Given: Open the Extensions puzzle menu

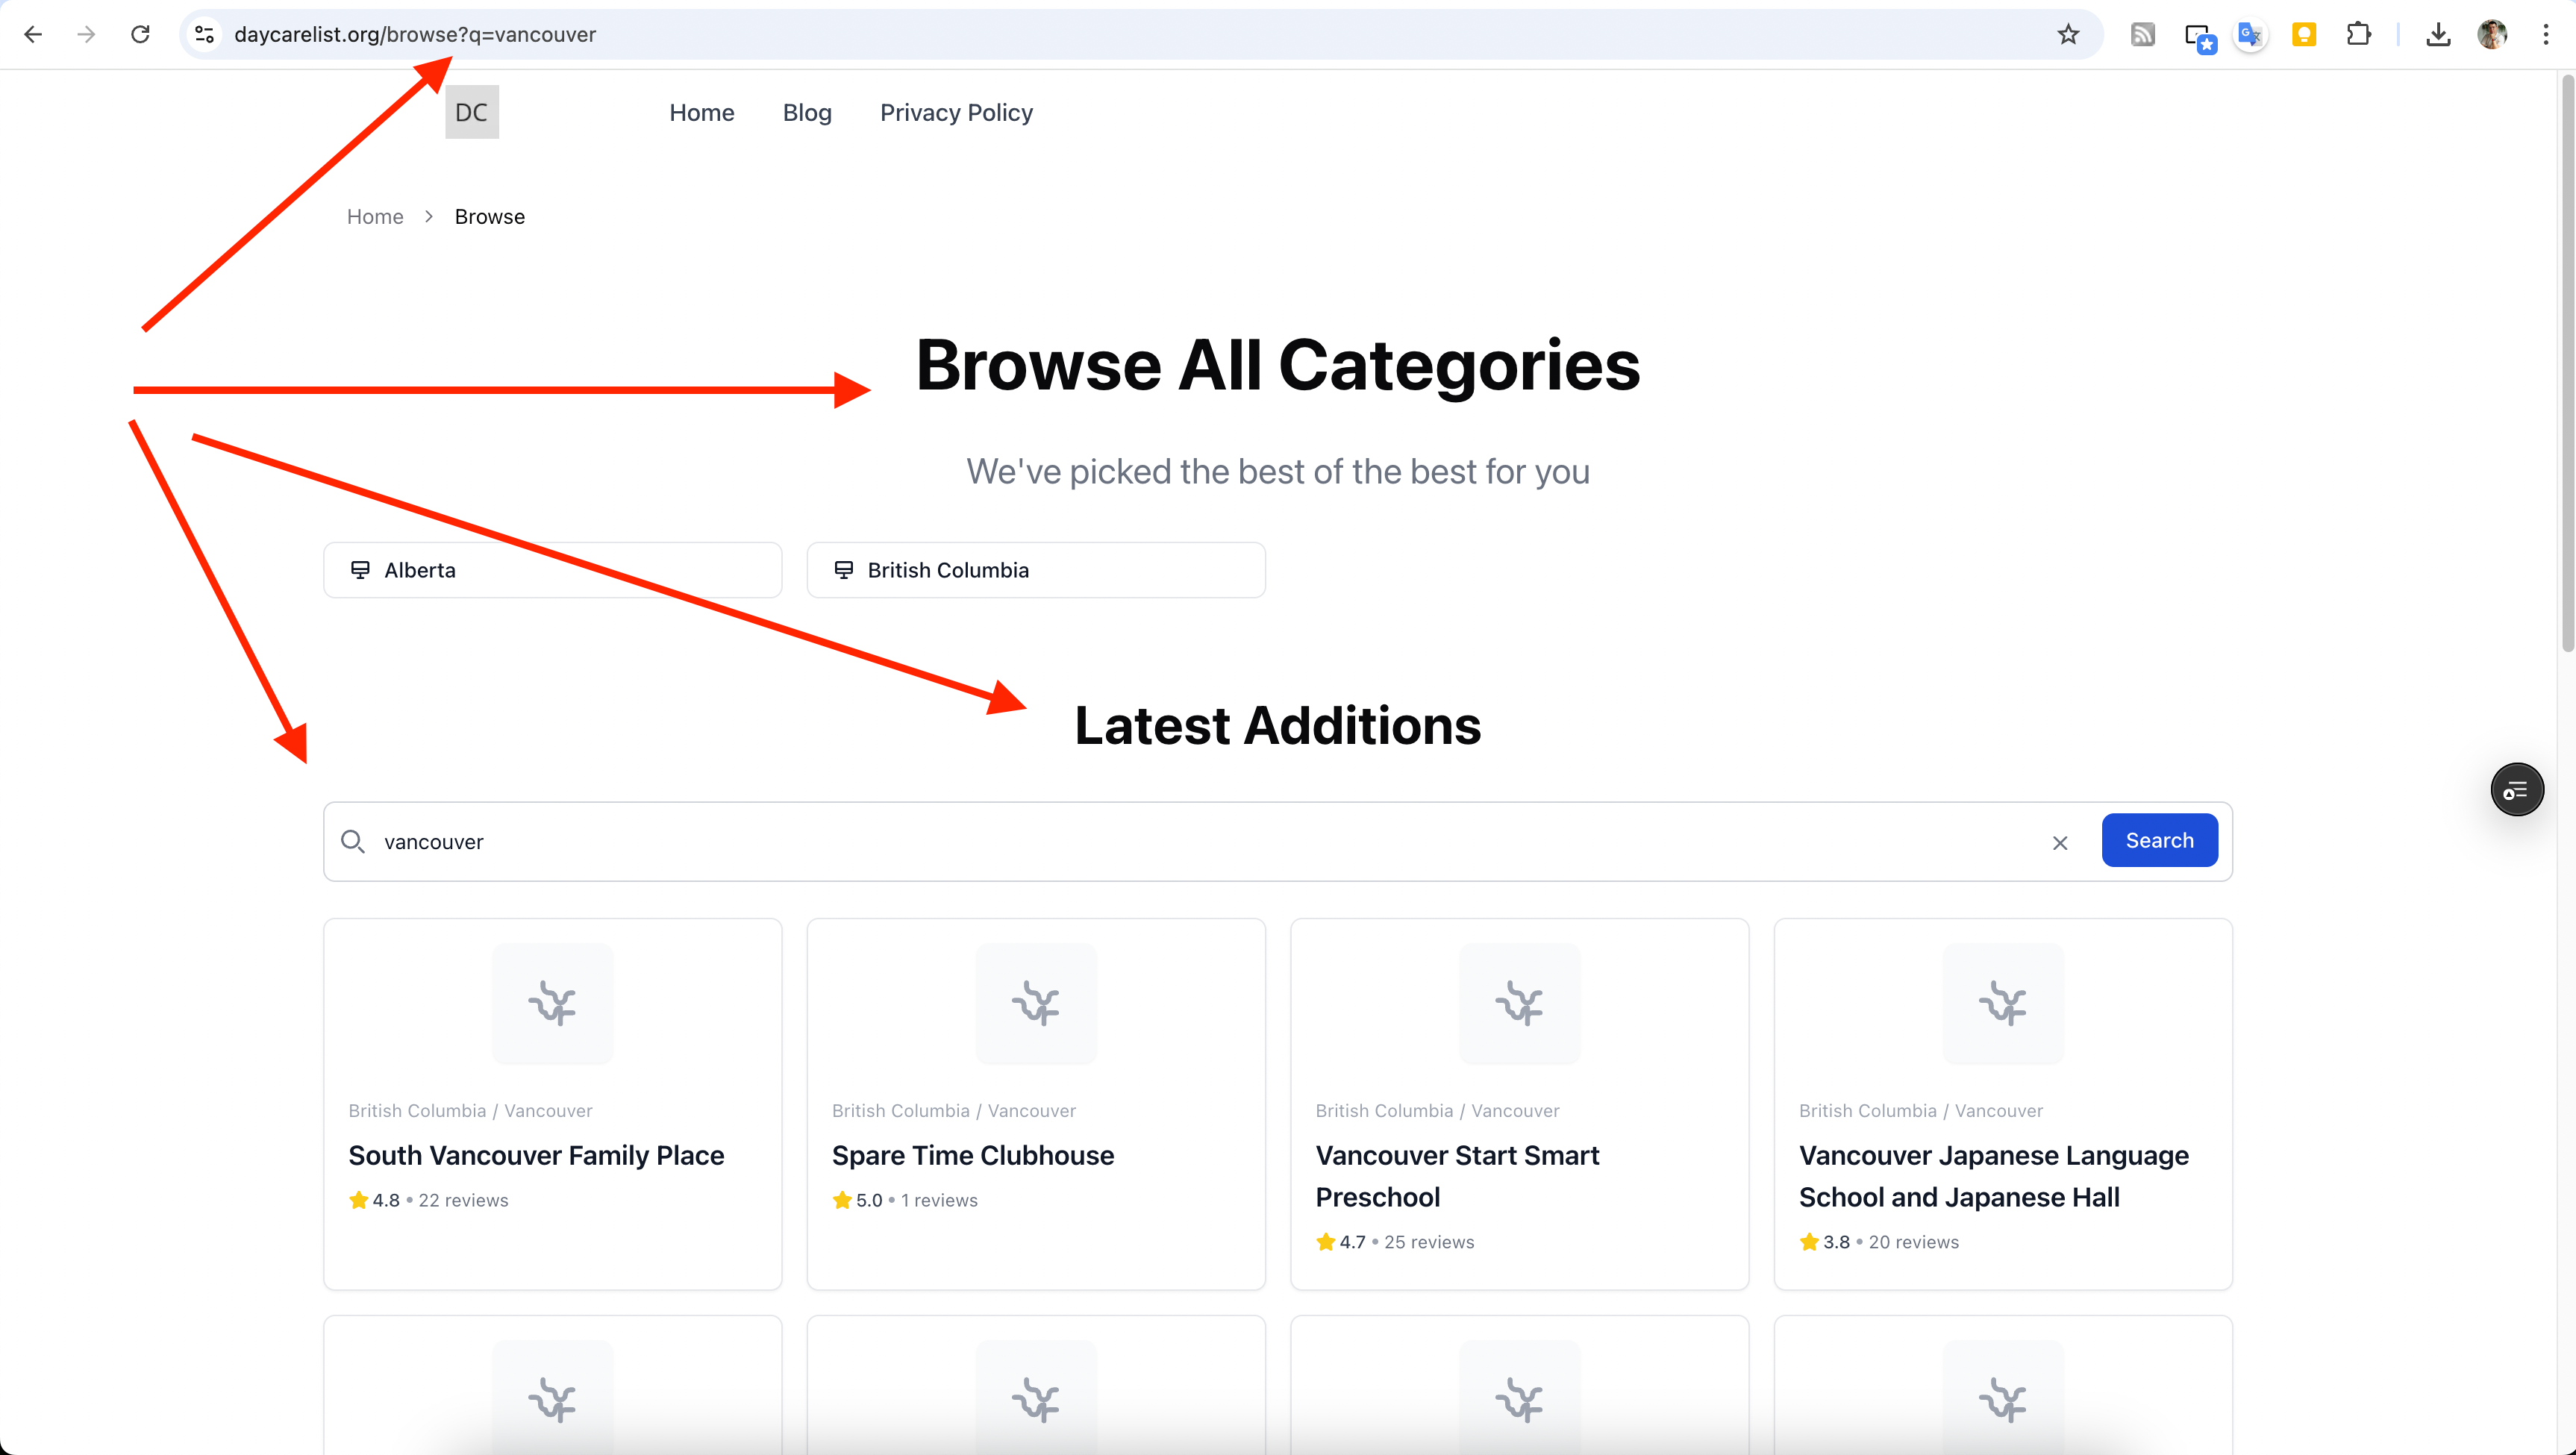Looking at the screenshot, I should (2358, 34).
